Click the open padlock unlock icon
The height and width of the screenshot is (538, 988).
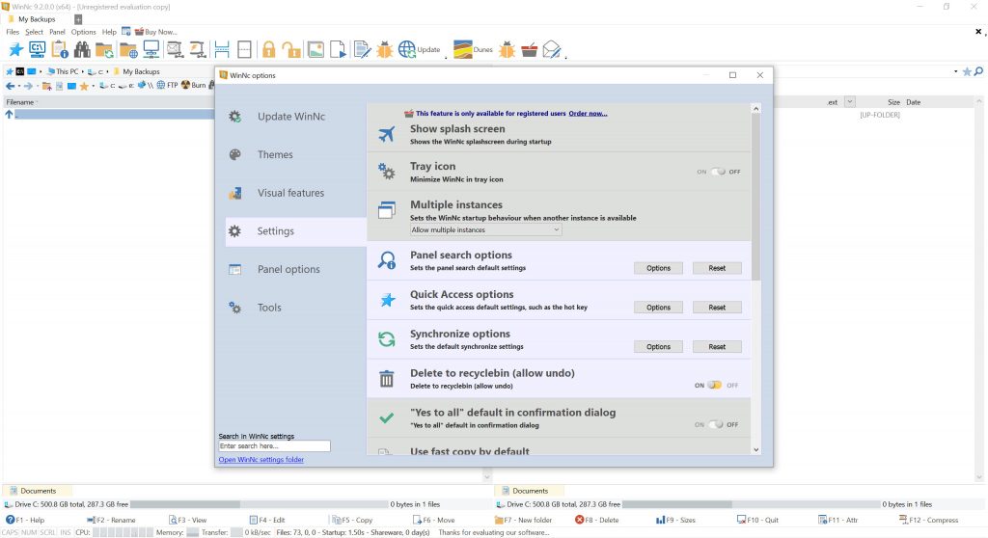pos(291,50)
